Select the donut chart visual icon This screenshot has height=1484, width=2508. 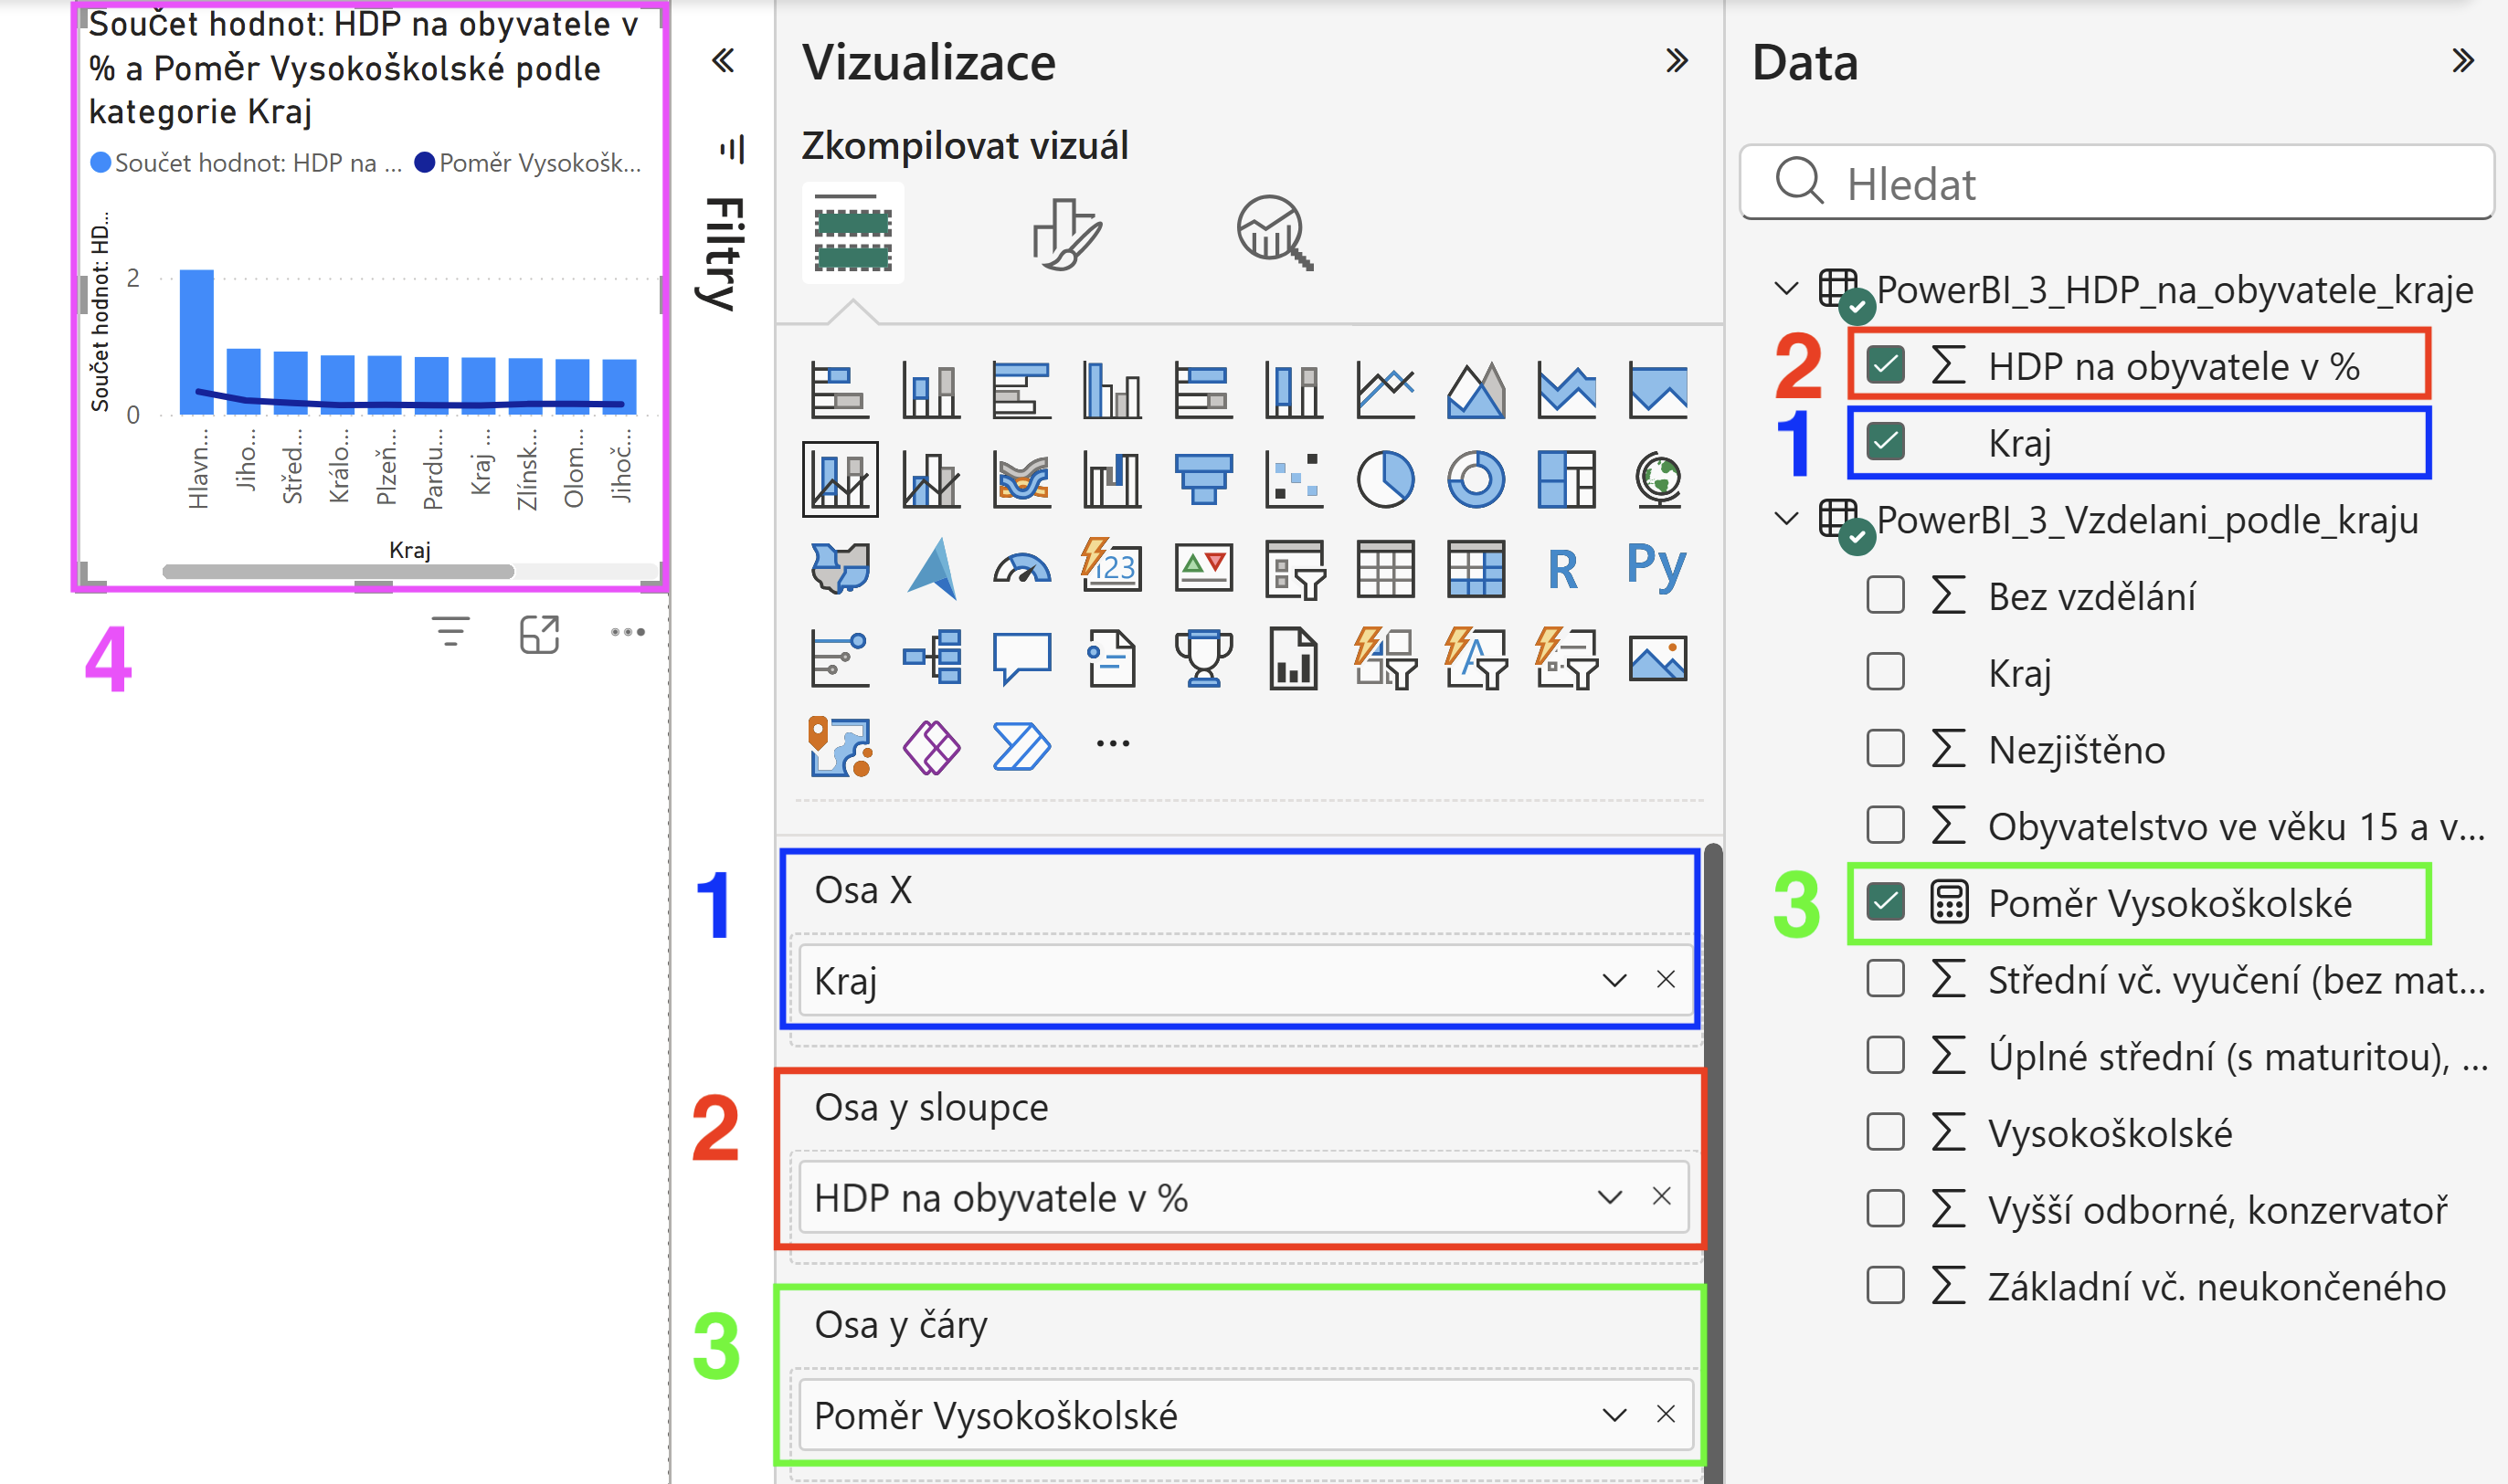pyautogui.click(x=1476, y=479)
